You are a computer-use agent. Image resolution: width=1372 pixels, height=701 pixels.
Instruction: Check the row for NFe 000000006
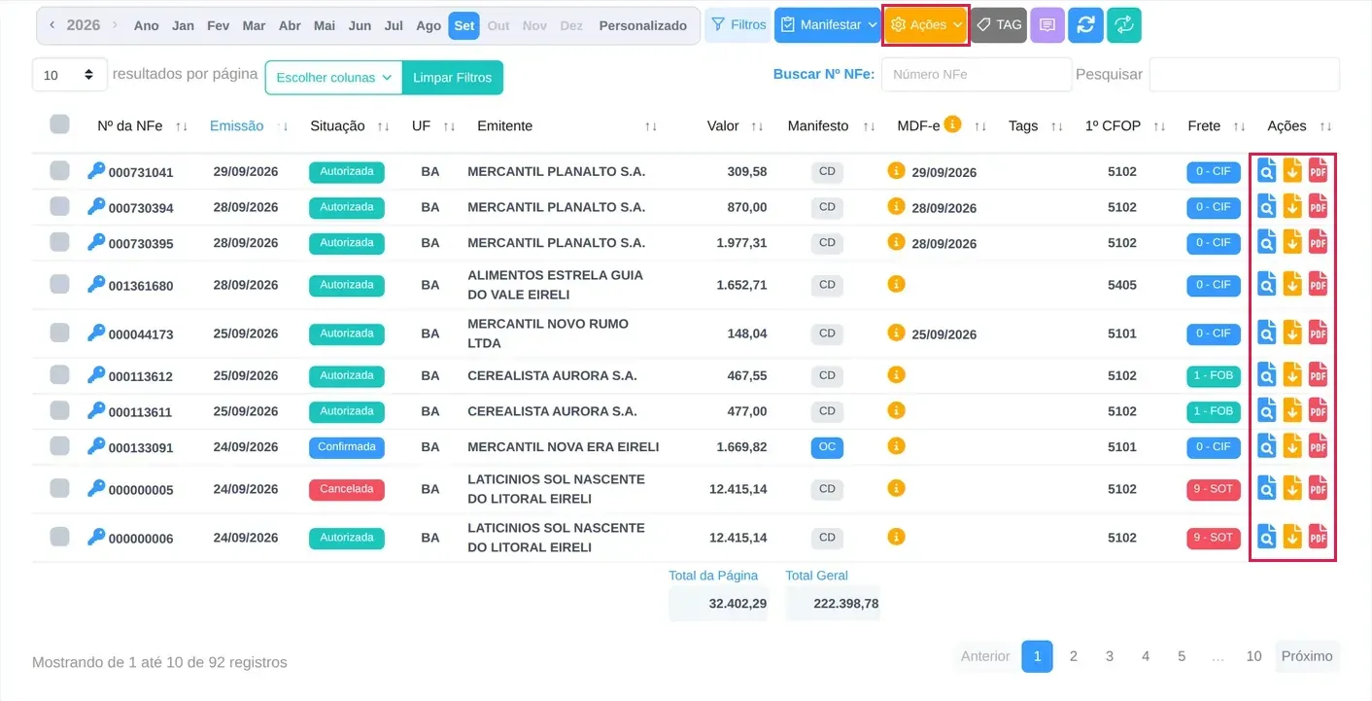pyautogui.click(x=60, y=537)
